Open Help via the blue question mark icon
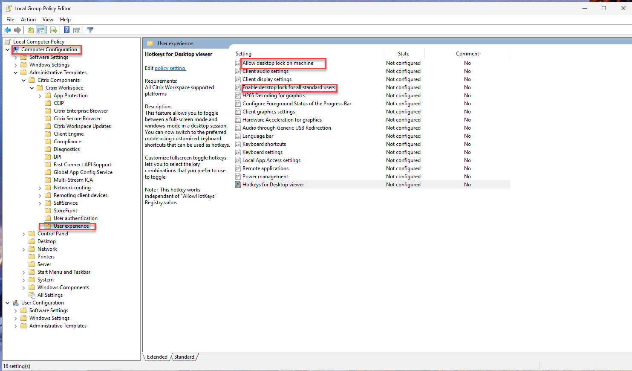 point(67,30)
